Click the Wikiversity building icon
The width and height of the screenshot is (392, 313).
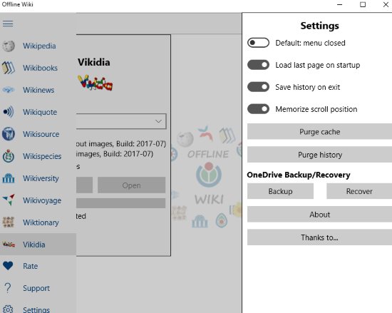click(9, 178)
